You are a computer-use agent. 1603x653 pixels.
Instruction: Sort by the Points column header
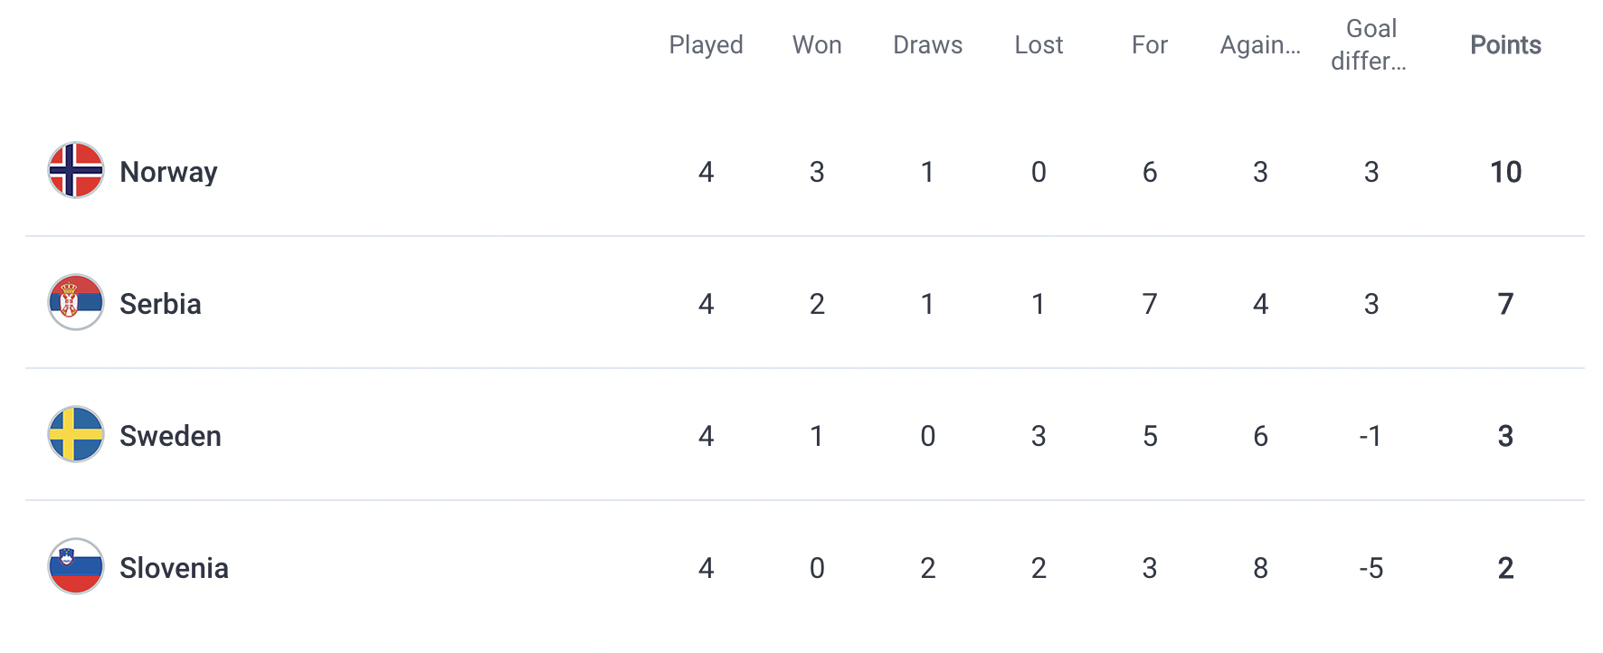[x=1505, y=45]
